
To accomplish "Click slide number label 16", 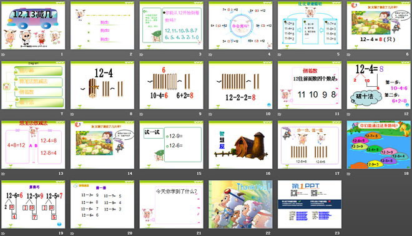I will [268, 174].
